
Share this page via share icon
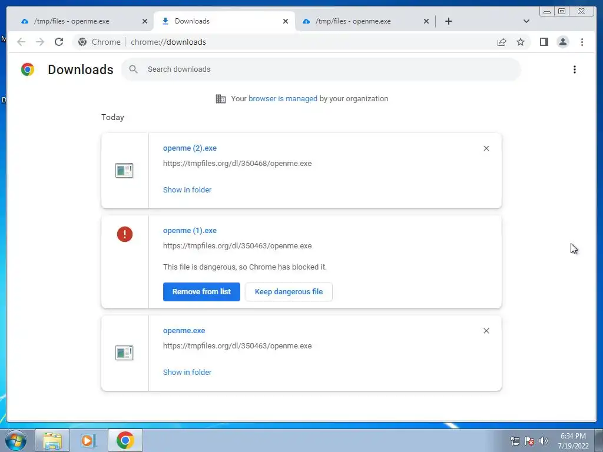[502, 42]
